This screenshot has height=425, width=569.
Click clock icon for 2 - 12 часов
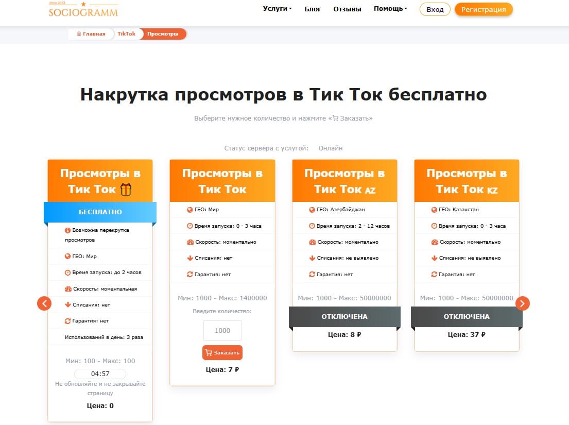tap(312, 226)
